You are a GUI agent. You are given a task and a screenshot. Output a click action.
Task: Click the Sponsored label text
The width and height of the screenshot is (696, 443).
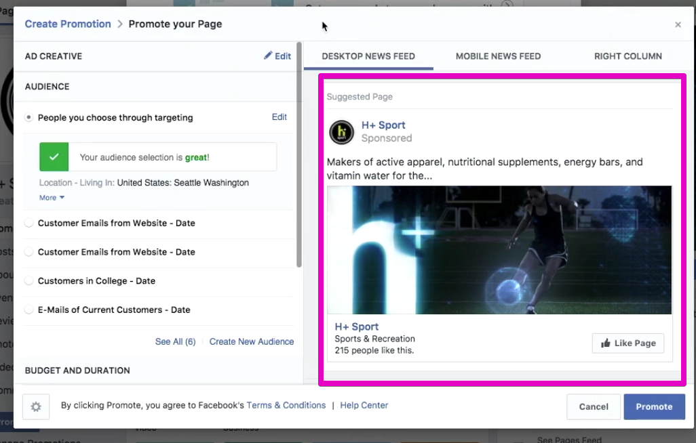click(387, 138)
